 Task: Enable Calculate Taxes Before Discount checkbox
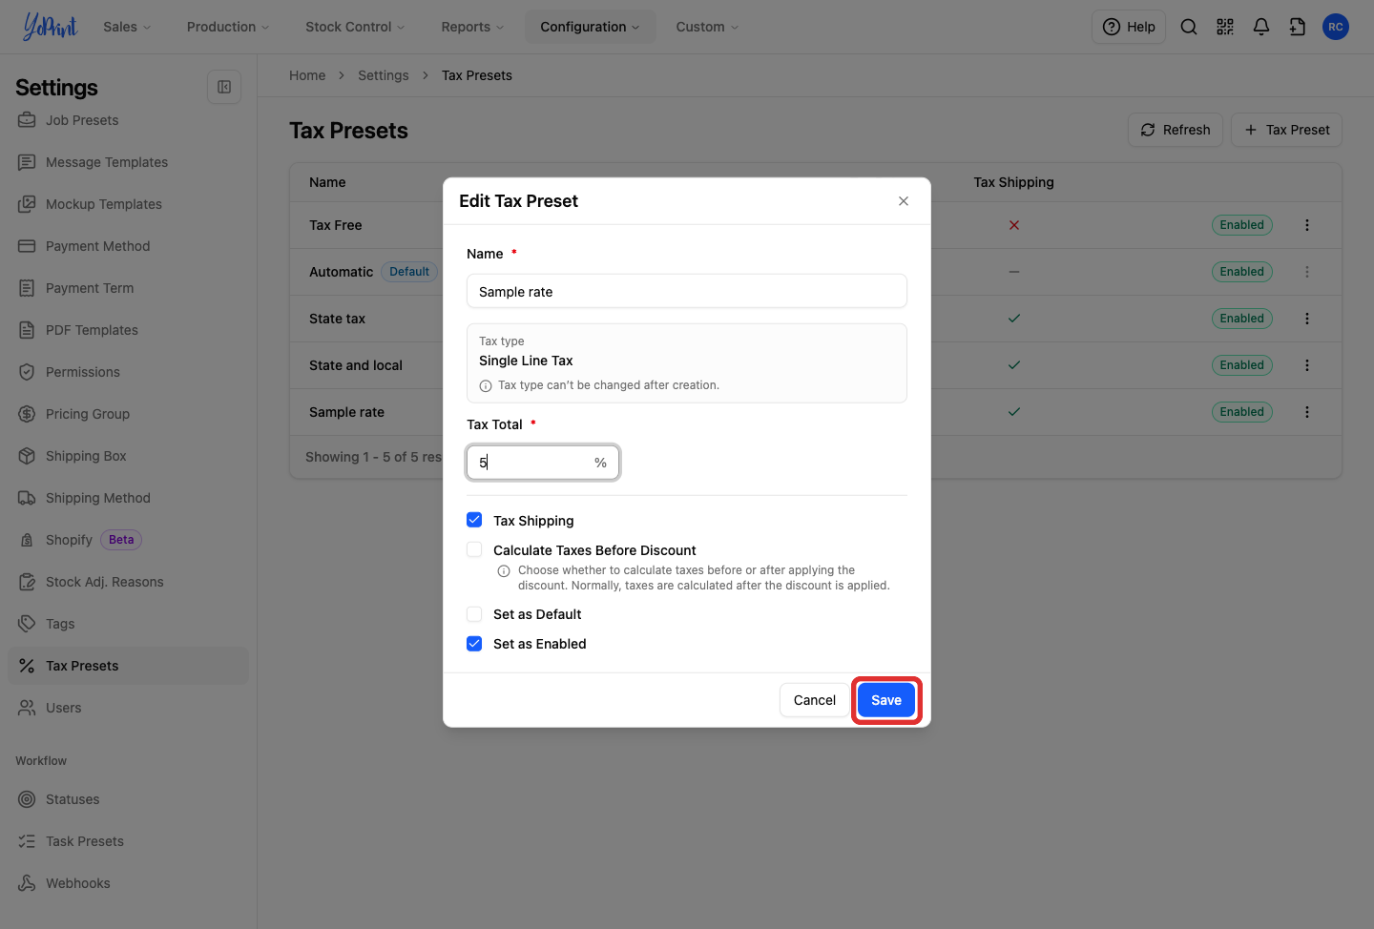(474, 549)
